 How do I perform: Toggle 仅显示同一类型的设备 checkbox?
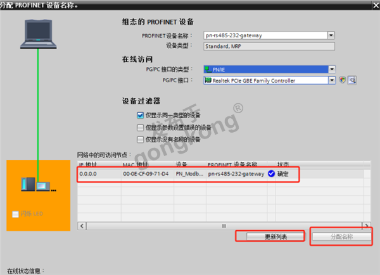[140, 115]
